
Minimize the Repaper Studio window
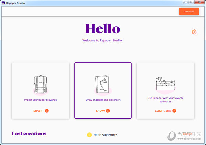(x=186, y=2)
